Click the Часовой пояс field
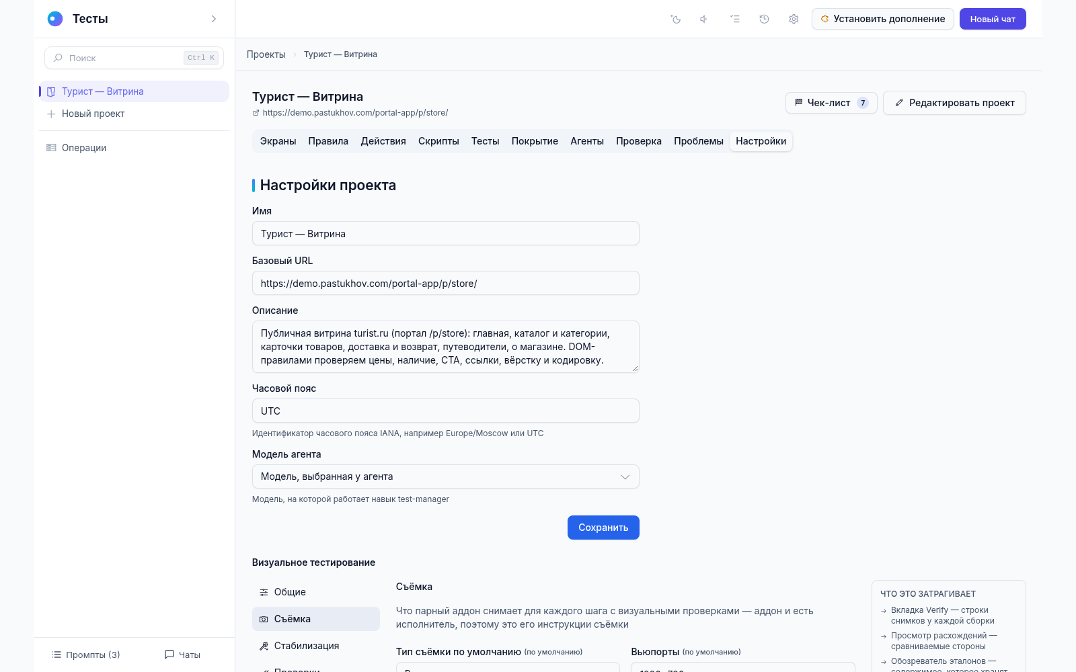Viewport: 1076px width, 672px height. (x=446, y=411)
